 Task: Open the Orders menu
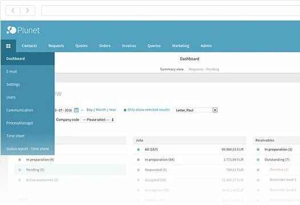[104, 46]
